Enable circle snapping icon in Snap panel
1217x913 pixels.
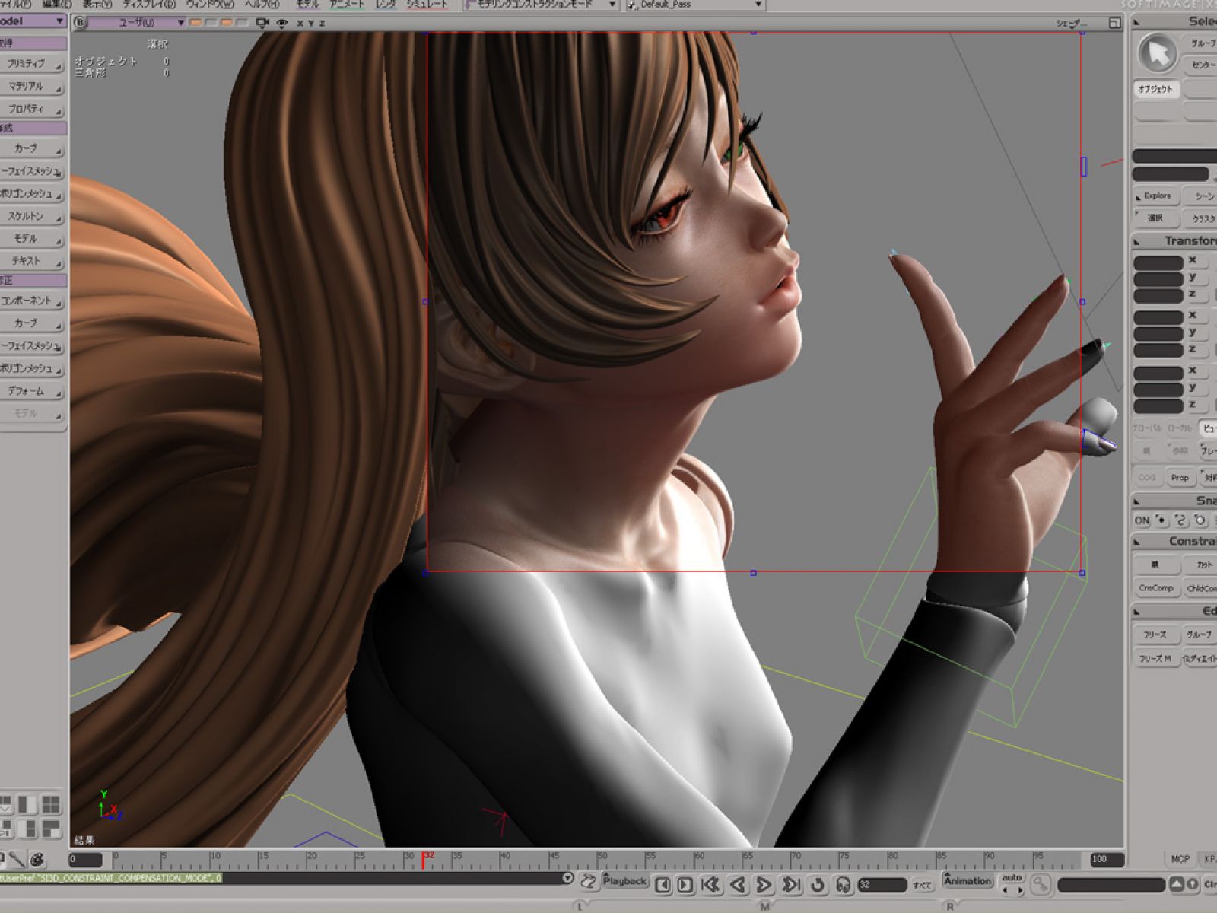click(1200, 520)
